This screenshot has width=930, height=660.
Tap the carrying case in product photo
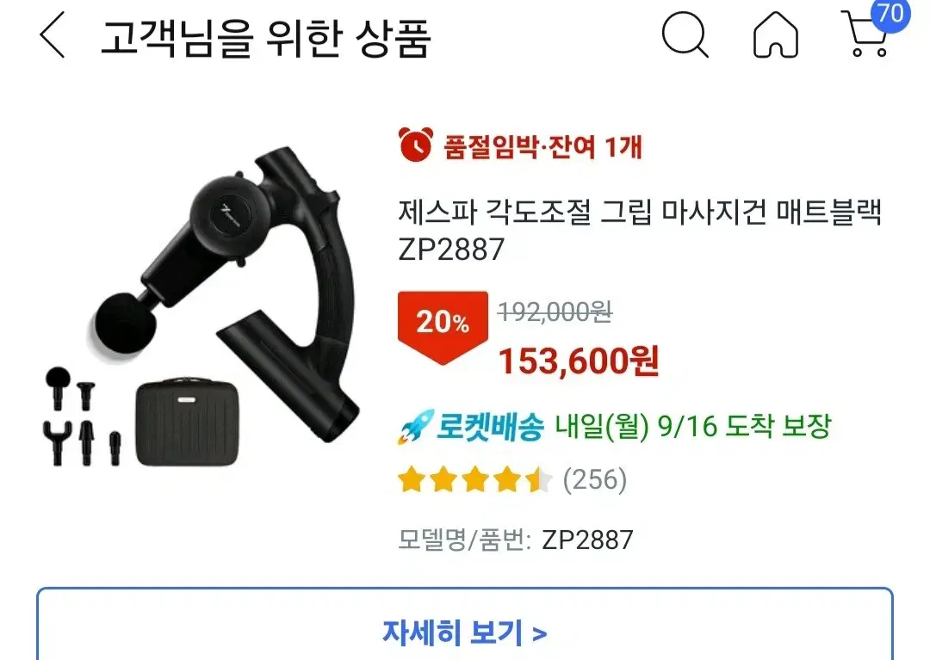[188, 423]
